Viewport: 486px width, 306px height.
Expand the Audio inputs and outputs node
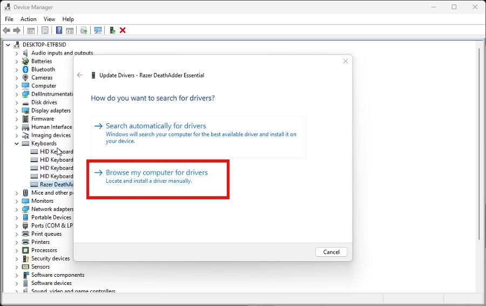[17, 53]
